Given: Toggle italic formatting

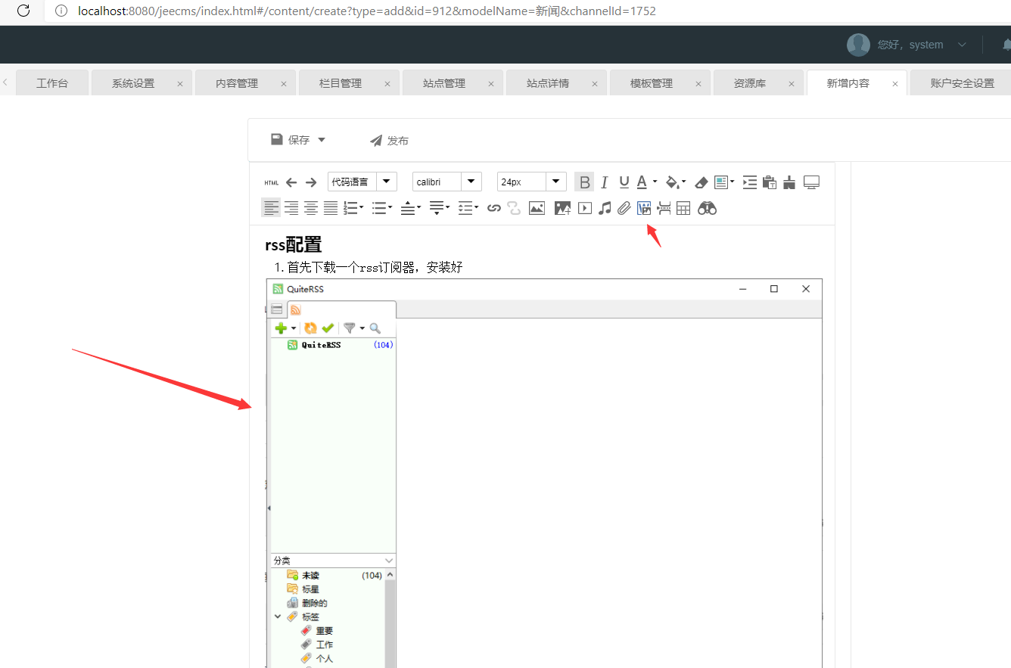Looking at the screenshot, I should pyautogui.click(x=604, y=182).
